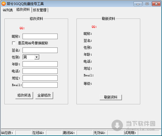Click the 离线QQ status field

(x=85, y=133)
